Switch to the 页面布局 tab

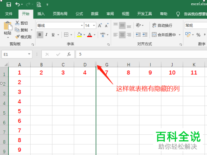60,14
